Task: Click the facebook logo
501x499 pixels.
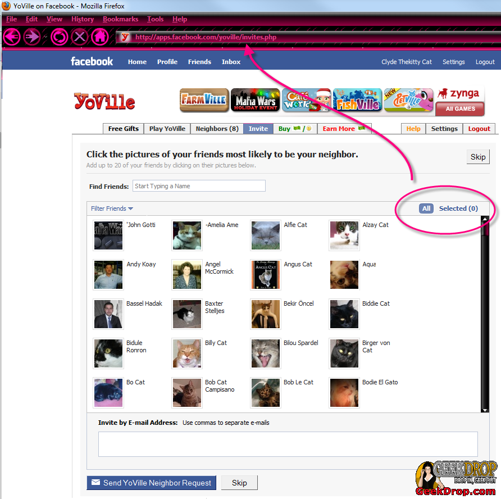Action: [92, 61]
